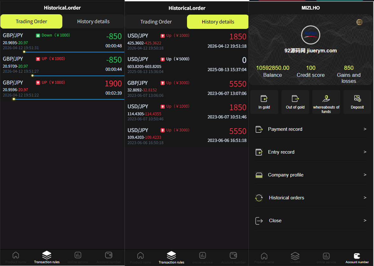Click the round profile avatar logo

click(x=310, y=35)
